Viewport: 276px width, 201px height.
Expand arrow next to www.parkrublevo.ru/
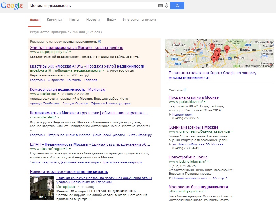[205, 102]
